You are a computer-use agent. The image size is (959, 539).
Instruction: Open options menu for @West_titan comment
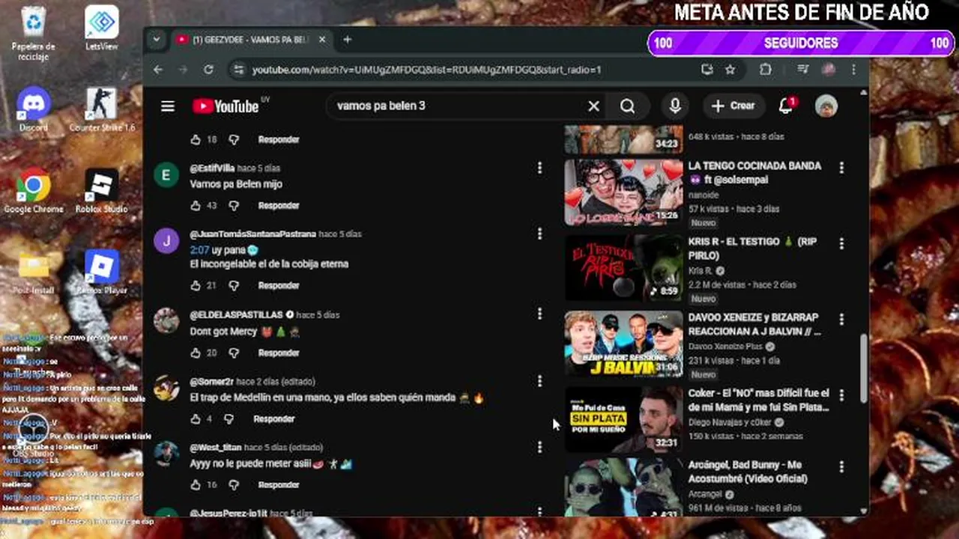click(539, 447)
